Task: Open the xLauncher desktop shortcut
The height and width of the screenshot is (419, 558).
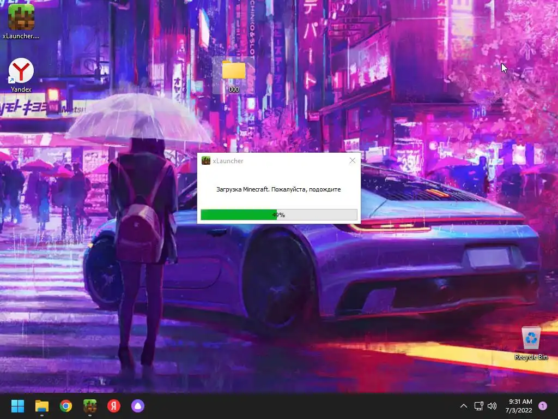Action: coord(21,21)
